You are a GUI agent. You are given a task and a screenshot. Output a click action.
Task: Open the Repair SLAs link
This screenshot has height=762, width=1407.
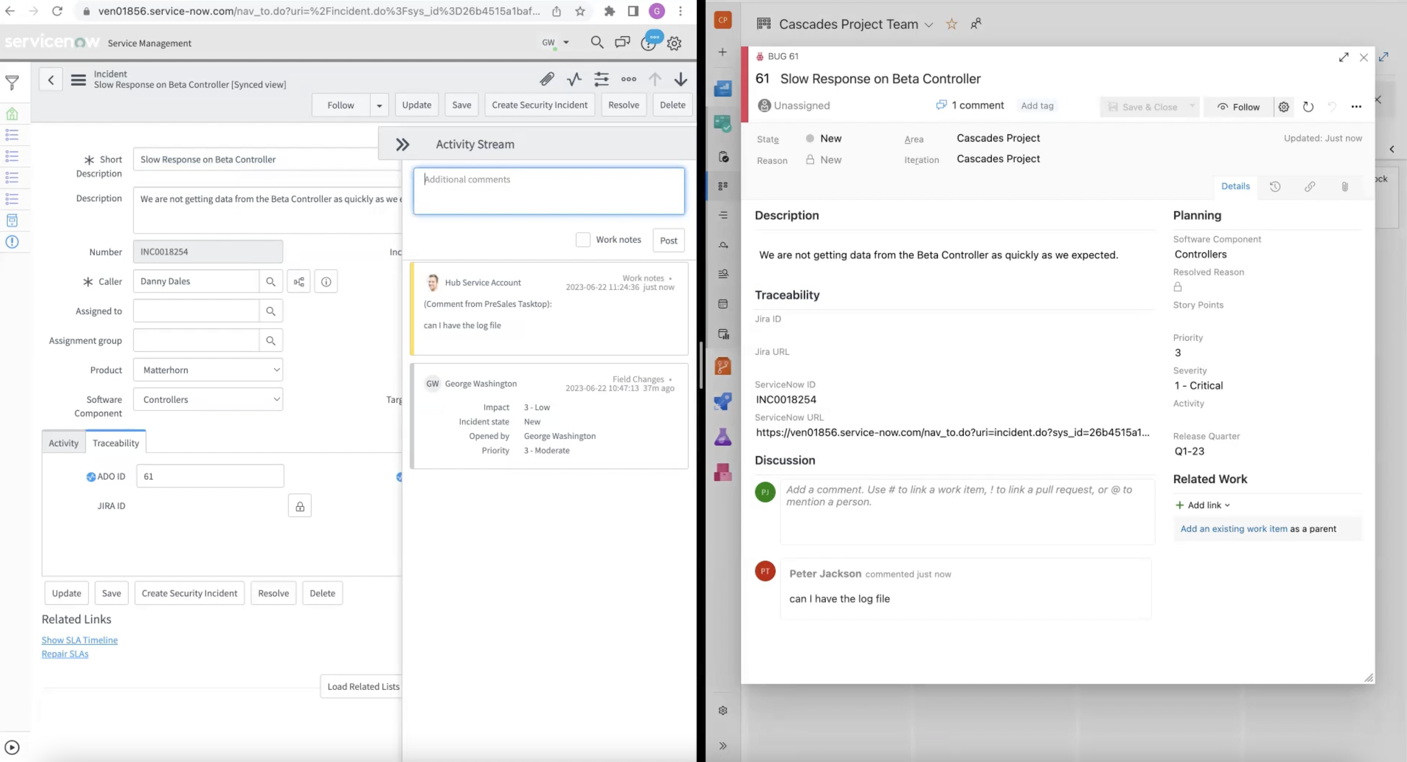pos(65,654)
